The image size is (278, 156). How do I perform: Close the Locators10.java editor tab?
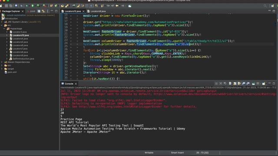83,11
